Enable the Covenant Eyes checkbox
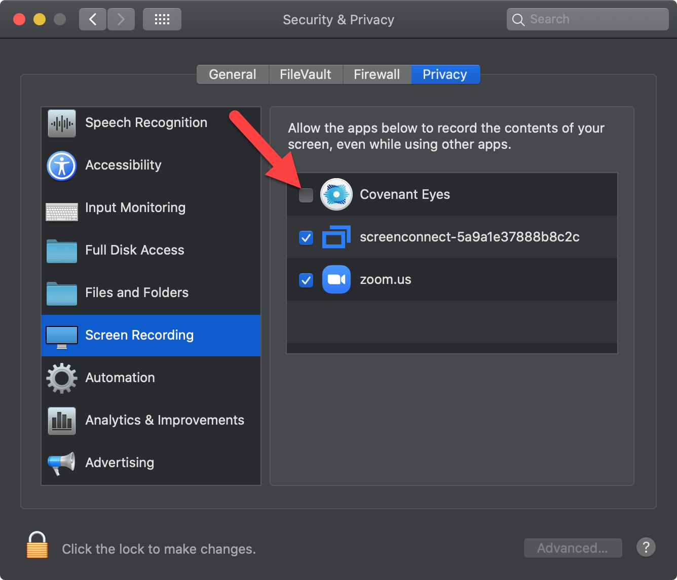This screenshot has height=580, width=677. 306,195
